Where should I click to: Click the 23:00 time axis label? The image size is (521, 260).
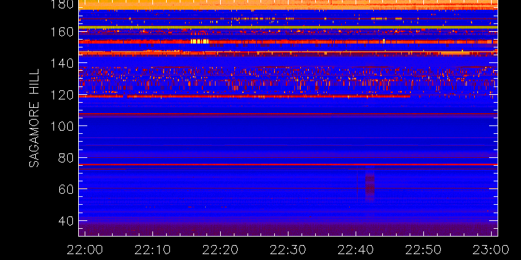point(491,249)
